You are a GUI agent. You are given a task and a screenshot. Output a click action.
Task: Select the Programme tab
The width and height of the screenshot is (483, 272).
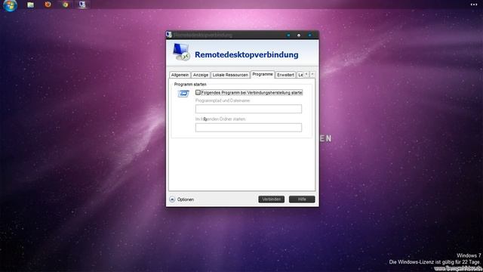point(263,74)
